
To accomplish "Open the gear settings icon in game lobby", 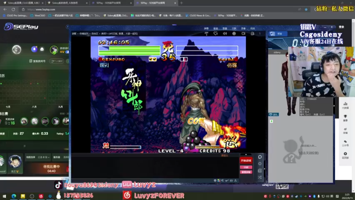I will [260, 164].
